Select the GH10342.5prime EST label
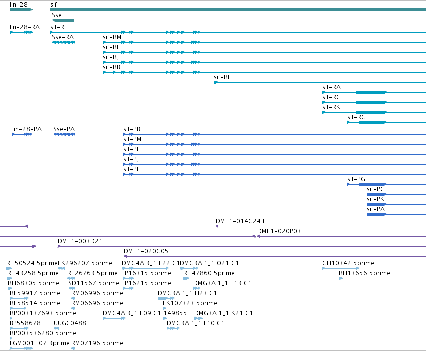 348,263
